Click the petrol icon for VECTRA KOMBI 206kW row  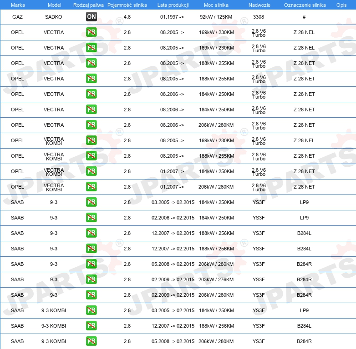pyautogui.click(x=91, y=186)
